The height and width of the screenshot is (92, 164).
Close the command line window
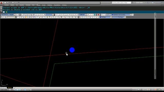(x=1, y=8)
